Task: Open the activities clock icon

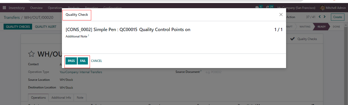Action: tap(267, 8)
